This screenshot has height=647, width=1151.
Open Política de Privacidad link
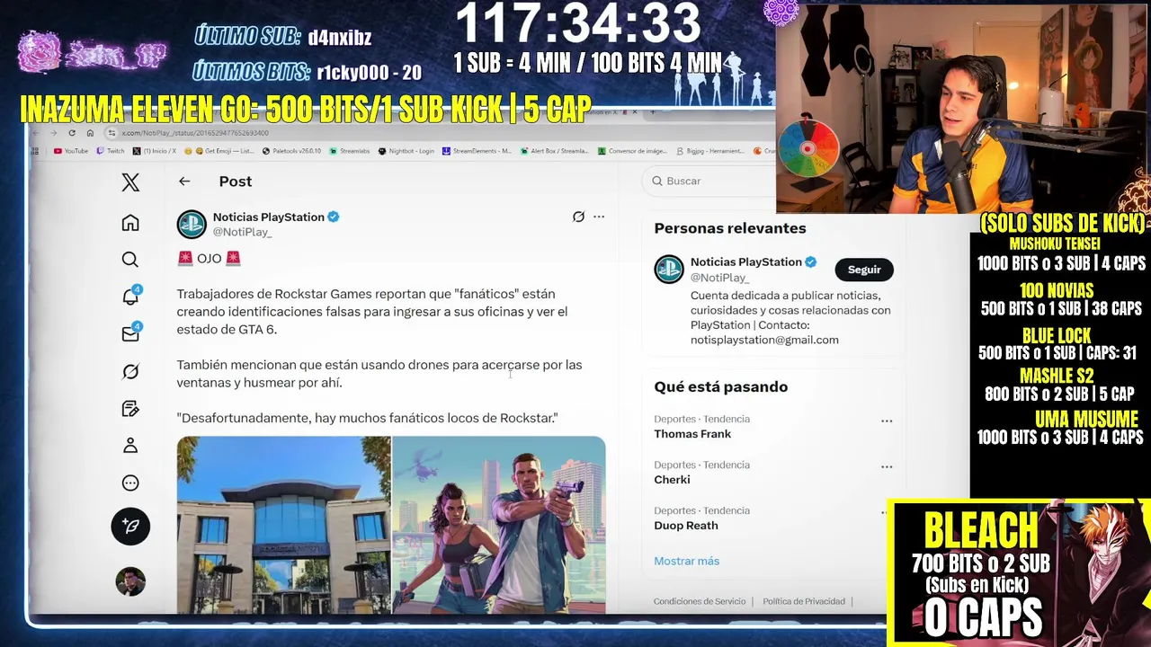pos(804,601)
